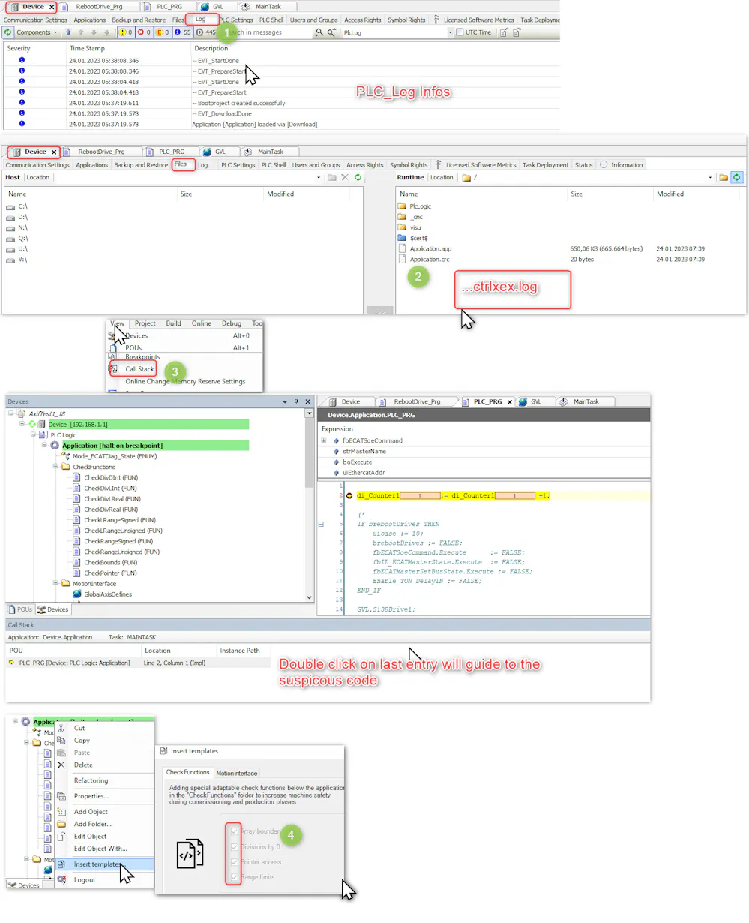Click the pin icon of Devices panel
The height and width of the screenshot is (923, 749).
[296, 401]
